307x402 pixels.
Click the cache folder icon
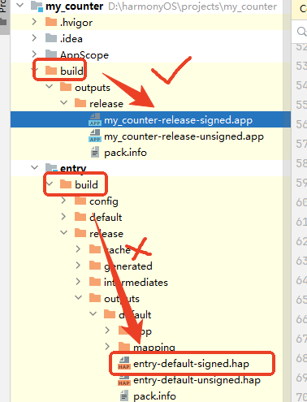click(x=95, y=249)
